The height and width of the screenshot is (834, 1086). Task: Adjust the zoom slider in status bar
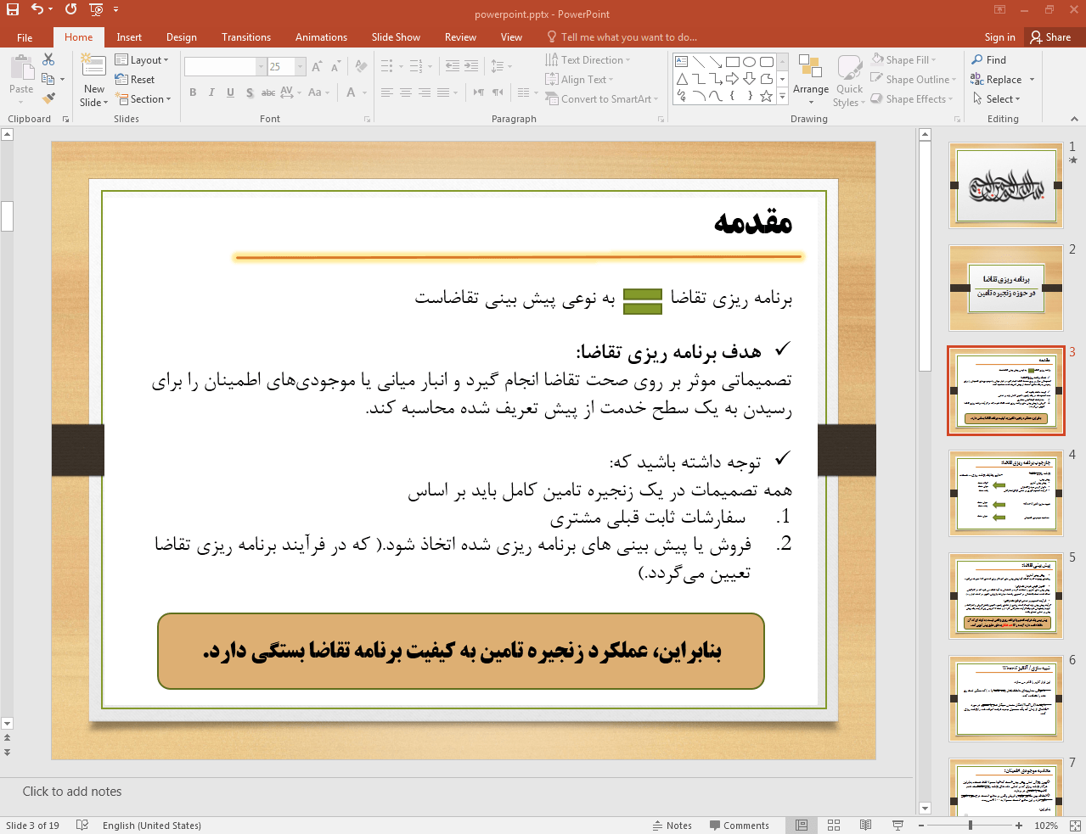point(971,826)
